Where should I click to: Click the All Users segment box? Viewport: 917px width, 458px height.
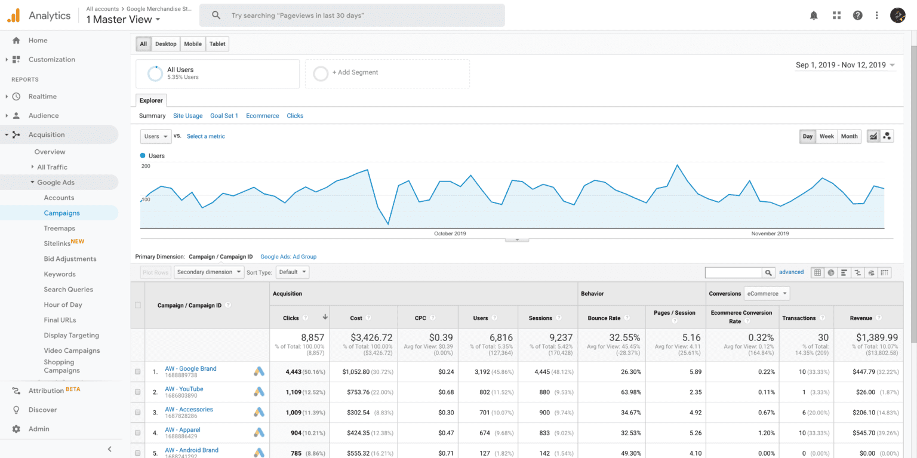[x=218, y=73]
